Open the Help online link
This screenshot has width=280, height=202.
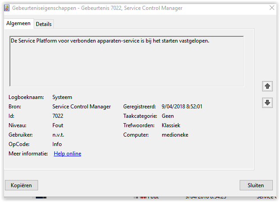tap(67, 154)
